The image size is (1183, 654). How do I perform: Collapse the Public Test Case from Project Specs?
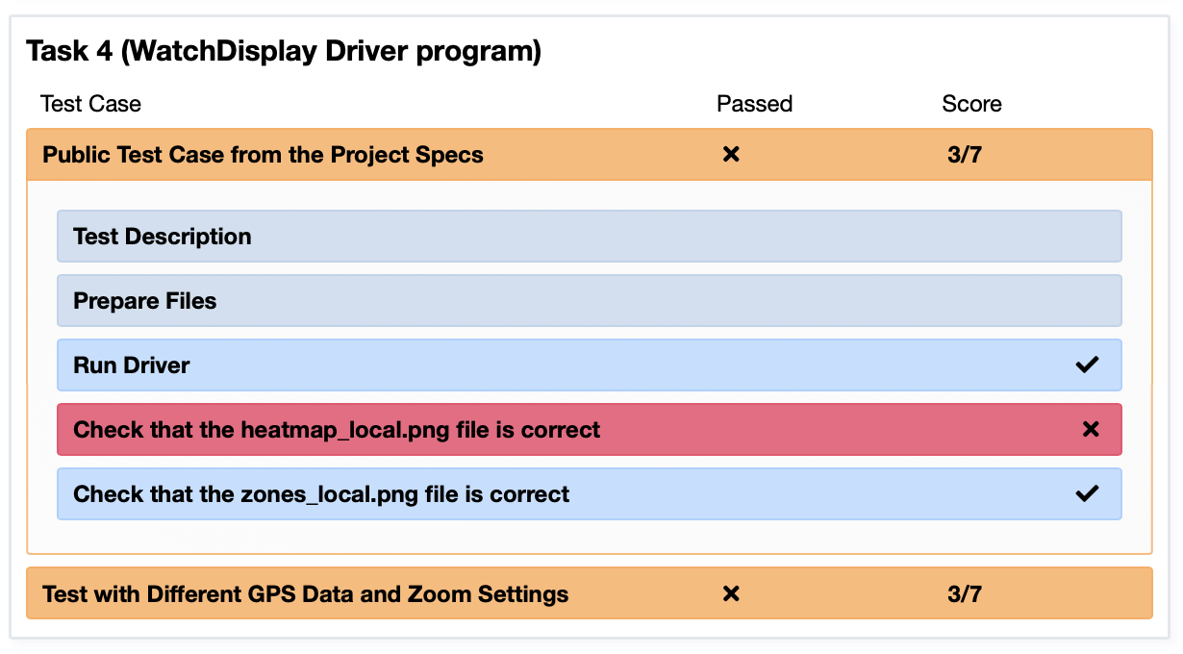pos(589,154)
